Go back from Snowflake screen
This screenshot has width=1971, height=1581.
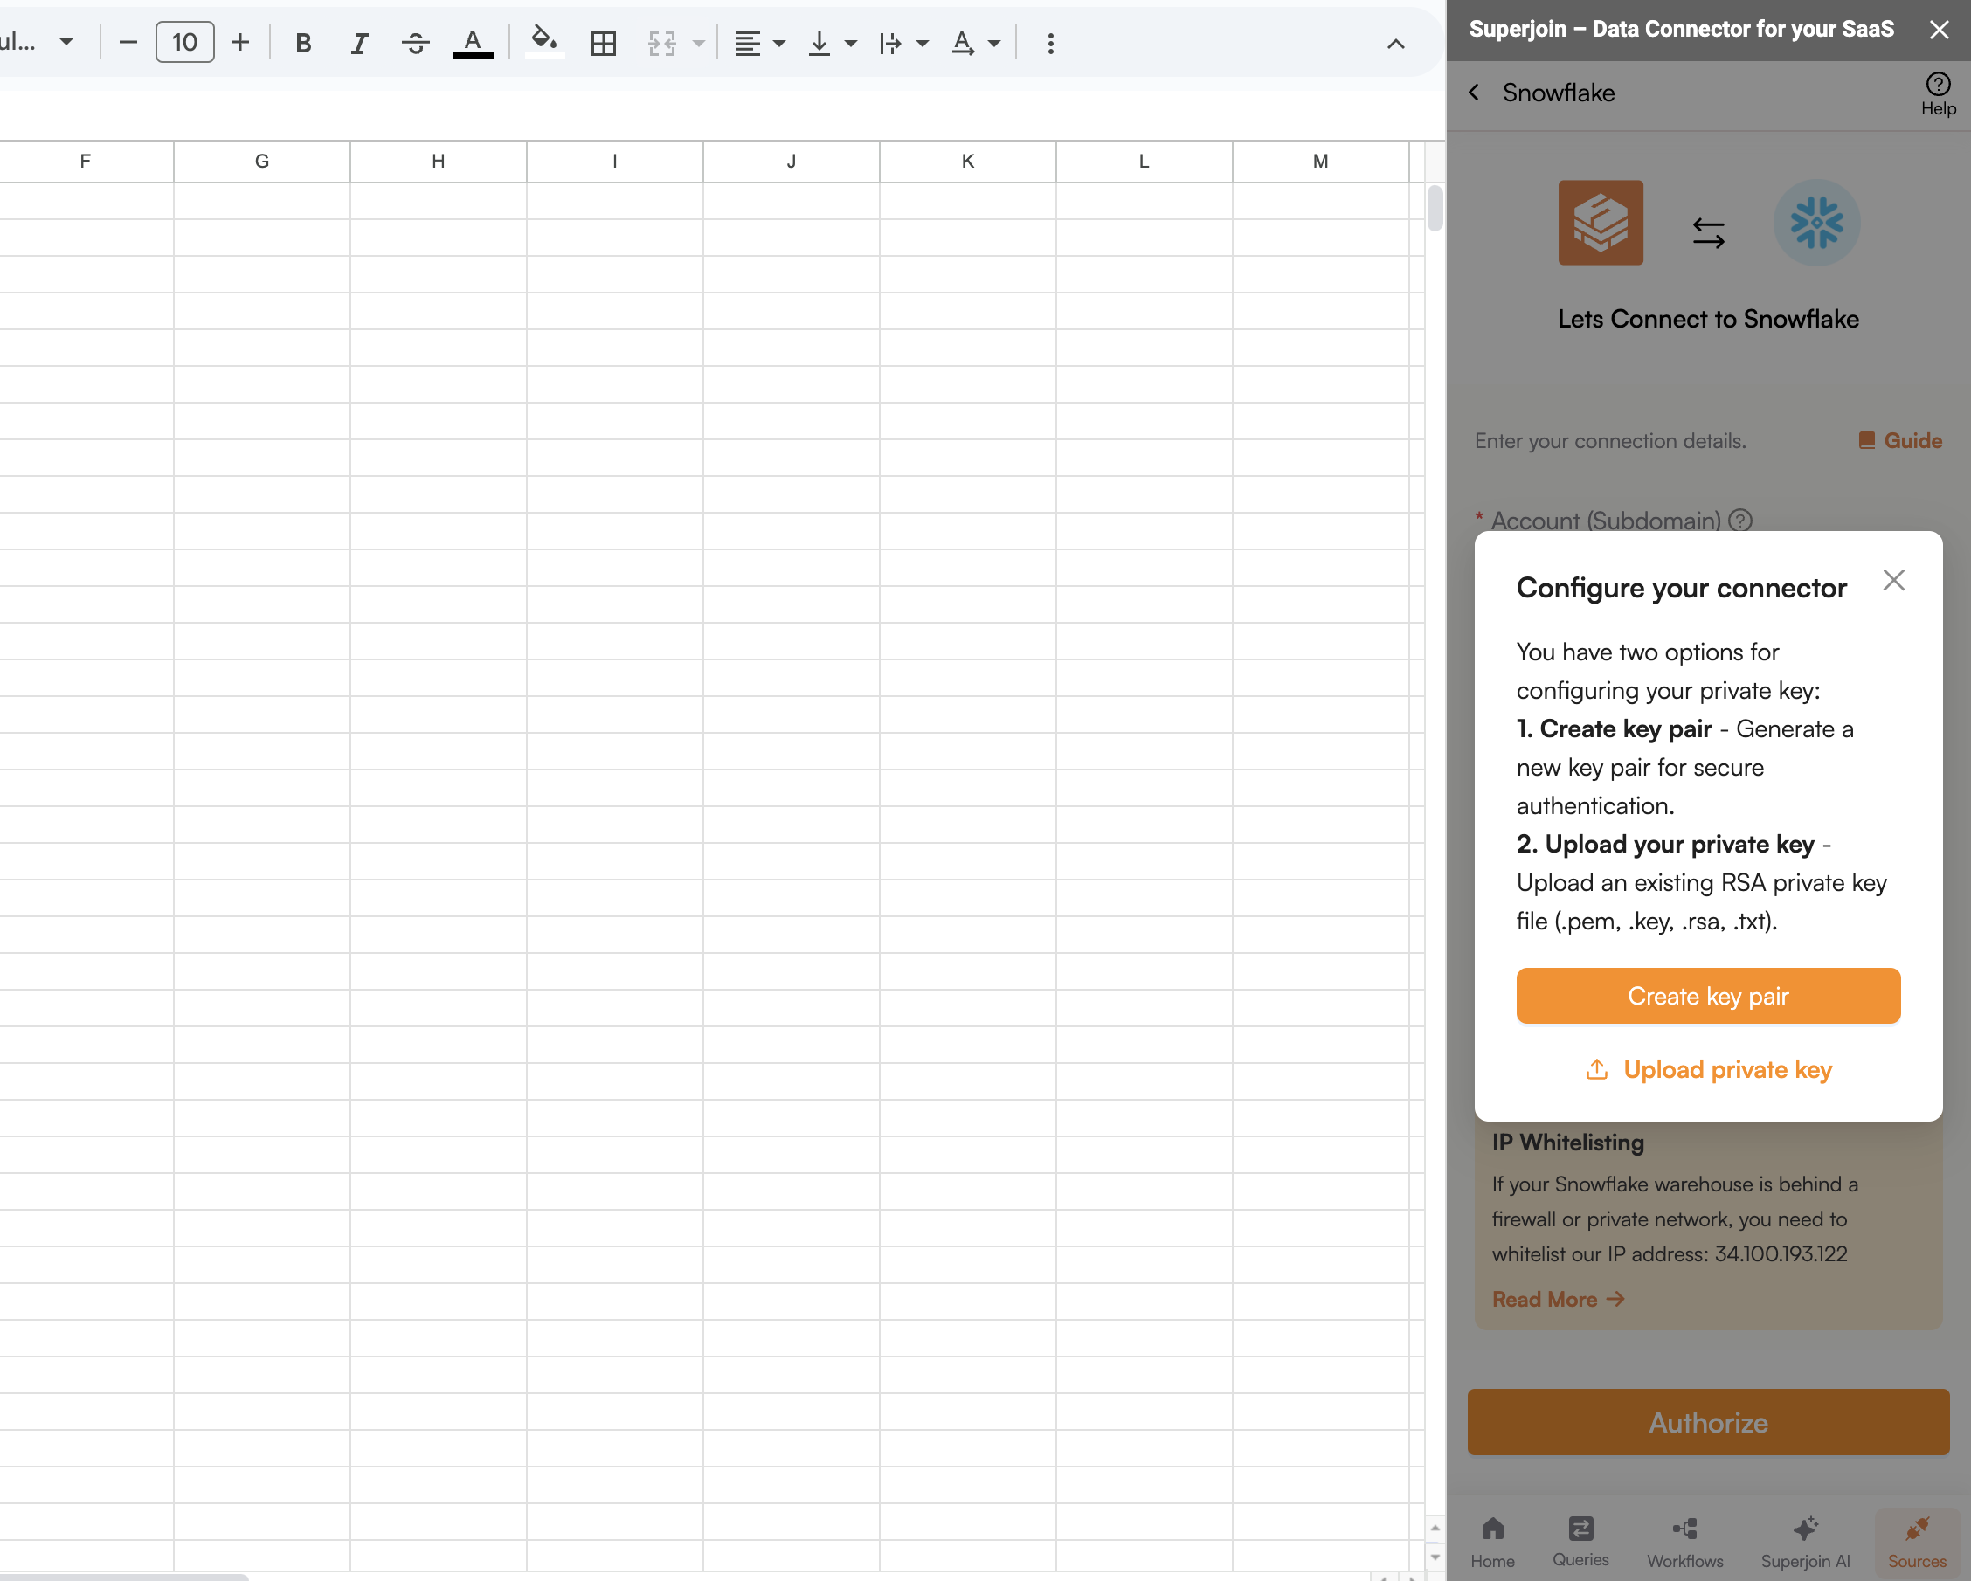pos(1474,93)
